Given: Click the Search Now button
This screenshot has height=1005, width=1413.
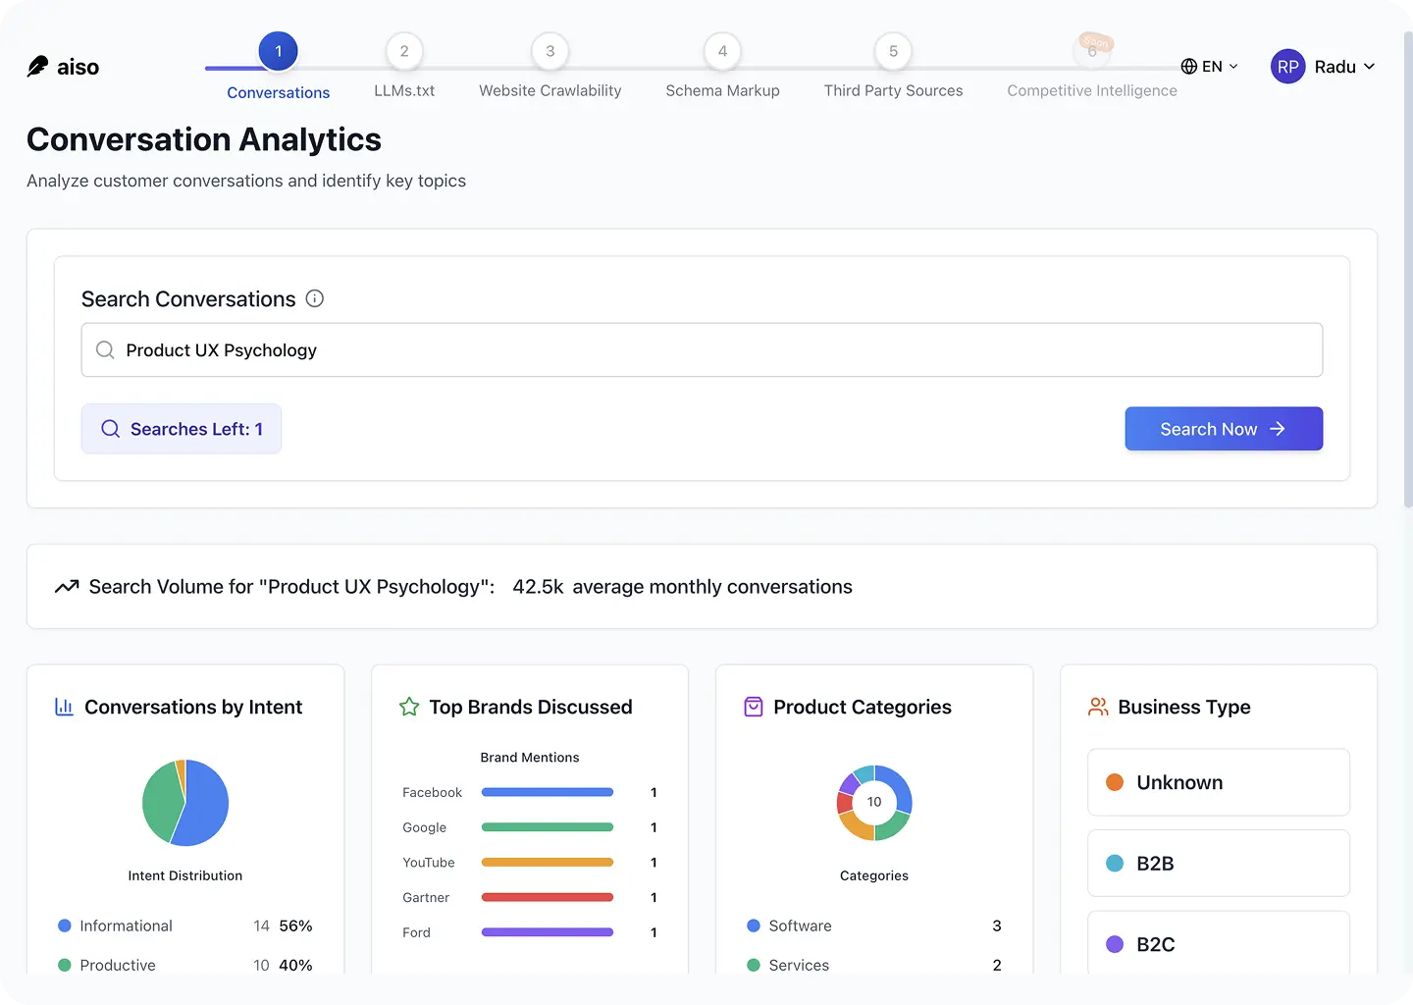Looking at the screenshot, I should (1224, 429).
